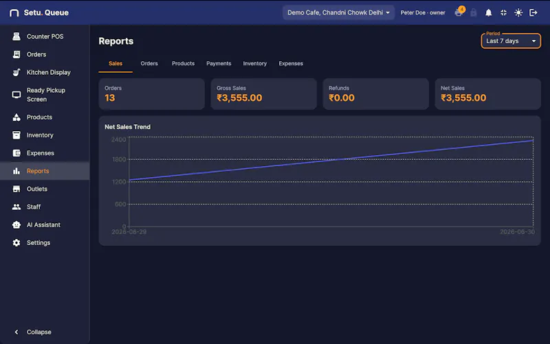Open AI Assistant label in sidebar
The image size is (550, 344).
pos(43,225)
